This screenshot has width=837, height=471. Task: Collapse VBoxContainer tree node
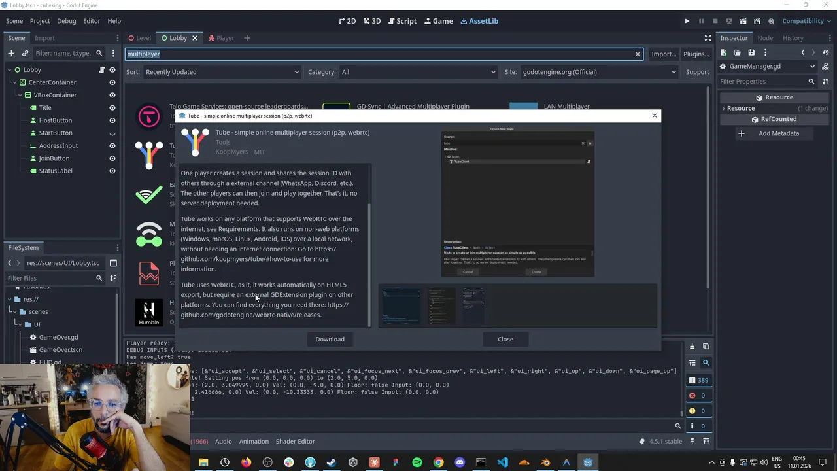[x=20, y=95]
